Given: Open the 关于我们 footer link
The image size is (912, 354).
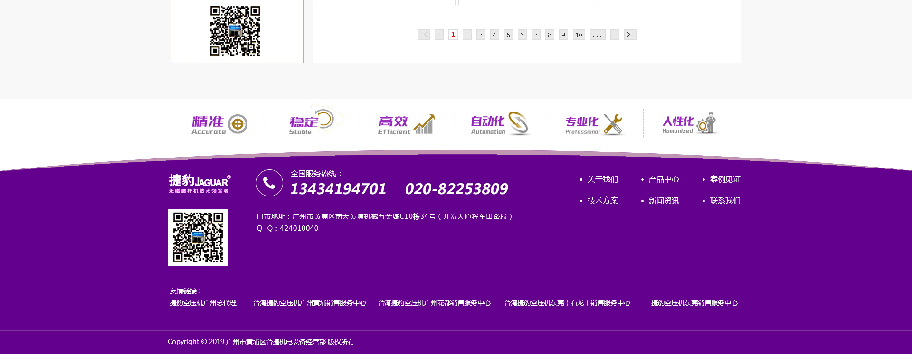Looking at the screenshot, I should pyautogui.click(x=602, y=179).
